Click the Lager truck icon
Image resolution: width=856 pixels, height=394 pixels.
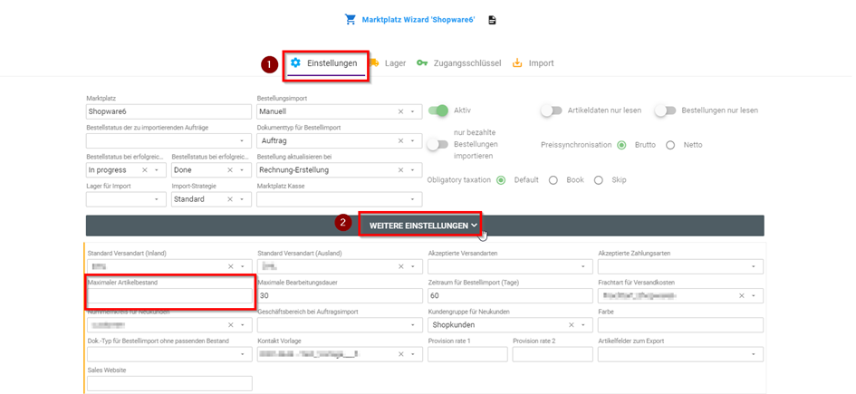(374, 62)
